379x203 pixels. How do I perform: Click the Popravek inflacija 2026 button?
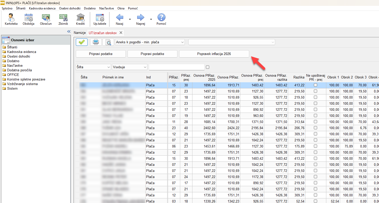[x=214, y=54]
